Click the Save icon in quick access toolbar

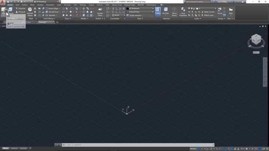point(15,2)
